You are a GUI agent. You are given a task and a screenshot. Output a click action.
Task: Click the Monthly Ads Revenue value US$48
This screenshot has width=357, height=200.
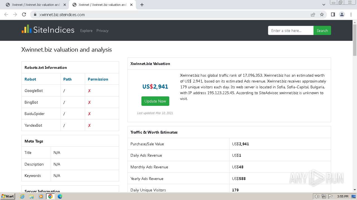[x=238, y=167]
